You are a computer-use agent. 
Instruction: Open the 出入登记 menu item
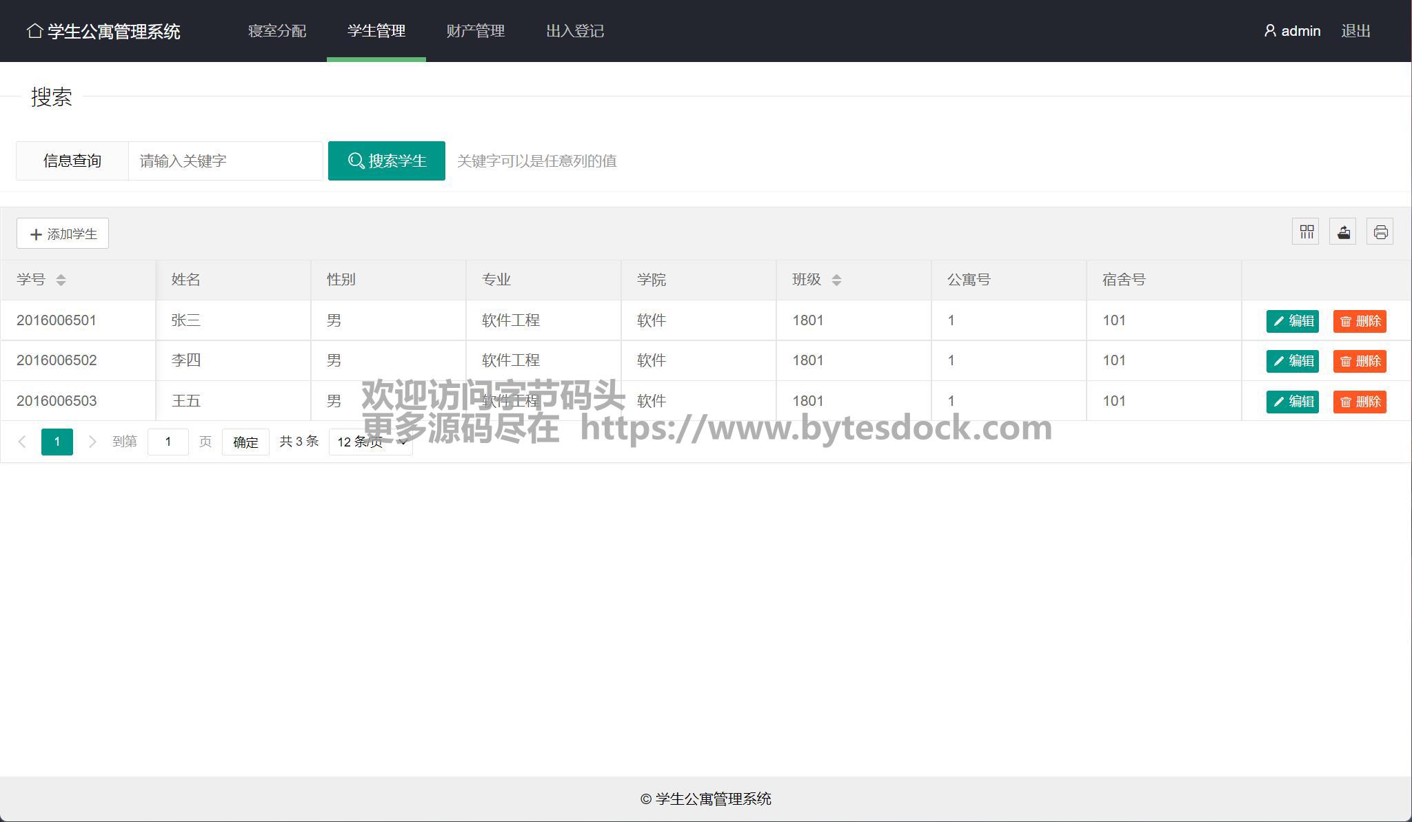(575, 31)
